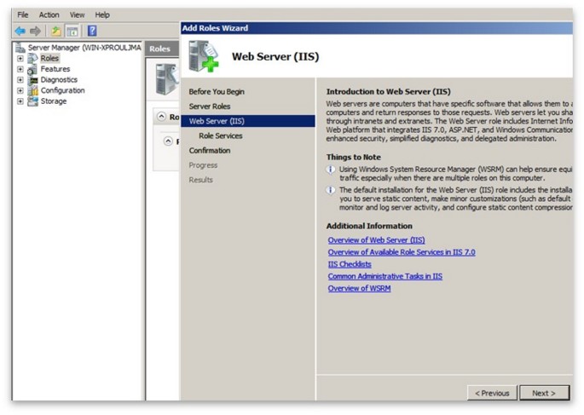Toggle the console tree pane icon
This screenshot has width=584, height=415.
point(72,31)
